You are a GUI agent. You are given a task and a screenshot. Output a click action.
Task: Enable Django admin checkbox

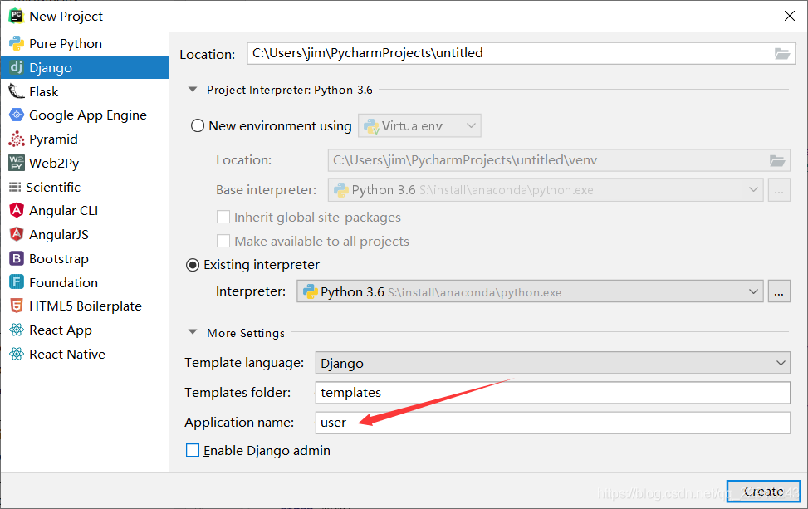click(x=193, y=450)
